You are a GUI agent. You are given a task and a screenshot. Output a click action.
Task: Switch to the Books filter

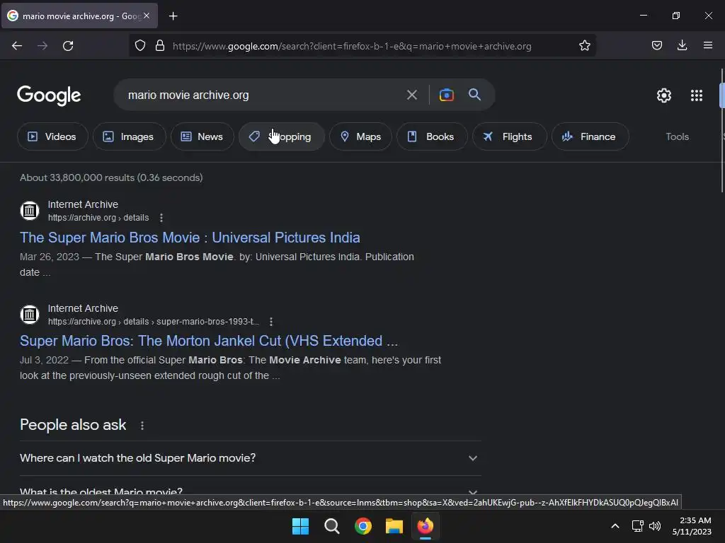coord(432,136)
